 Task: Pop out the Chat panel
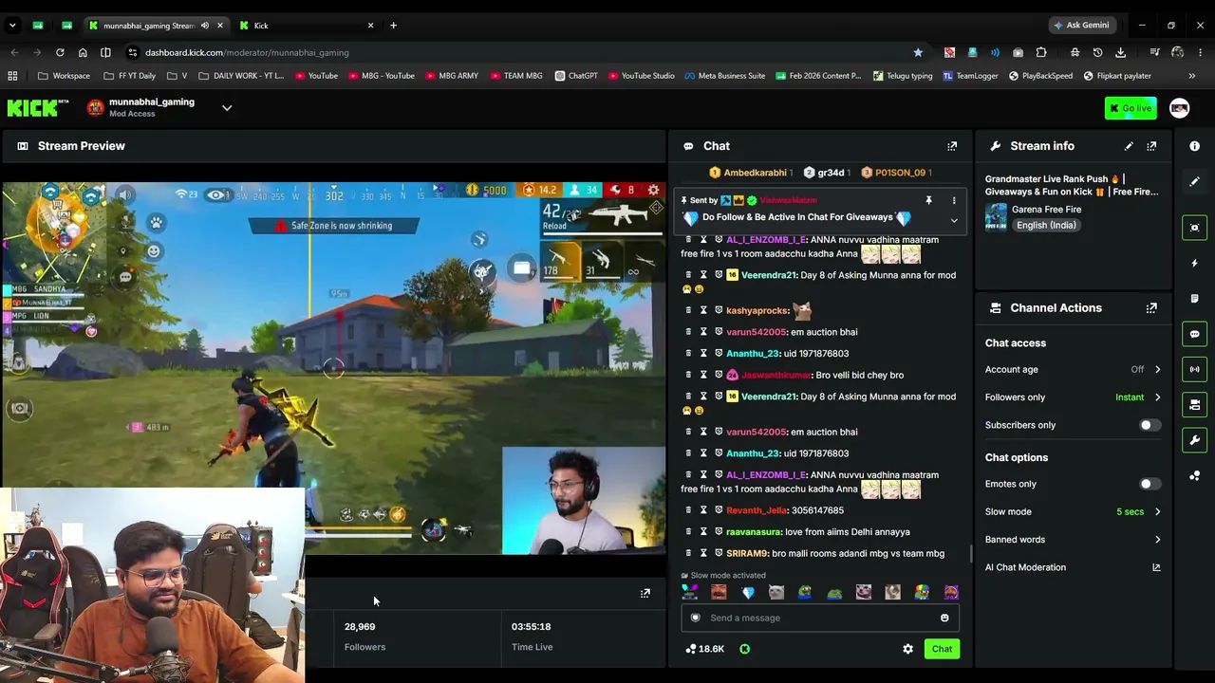952,146
